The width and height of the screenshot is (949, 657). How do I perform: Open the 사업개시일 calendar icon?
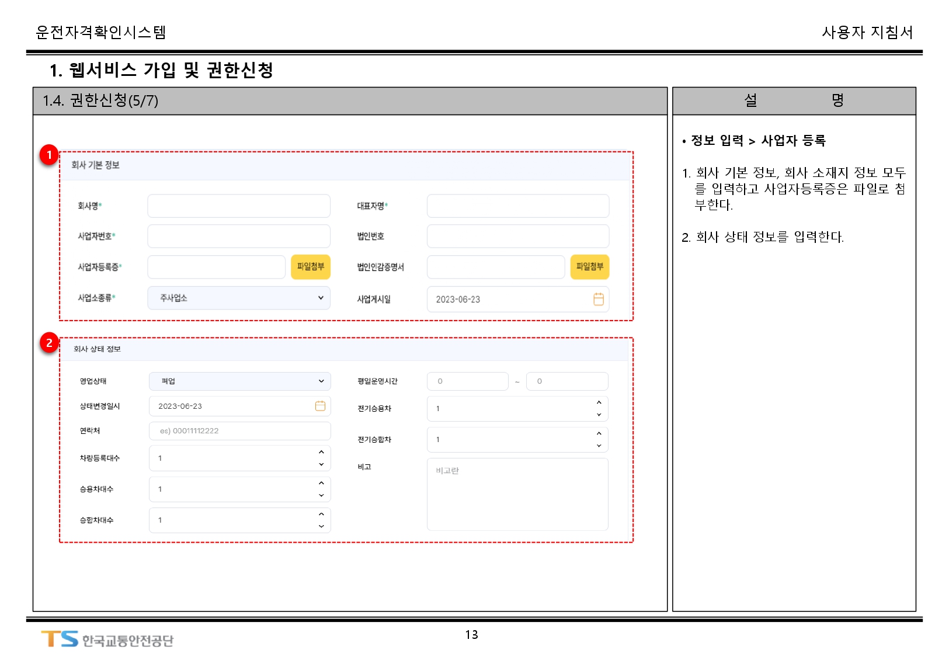[x=598, y=299]
